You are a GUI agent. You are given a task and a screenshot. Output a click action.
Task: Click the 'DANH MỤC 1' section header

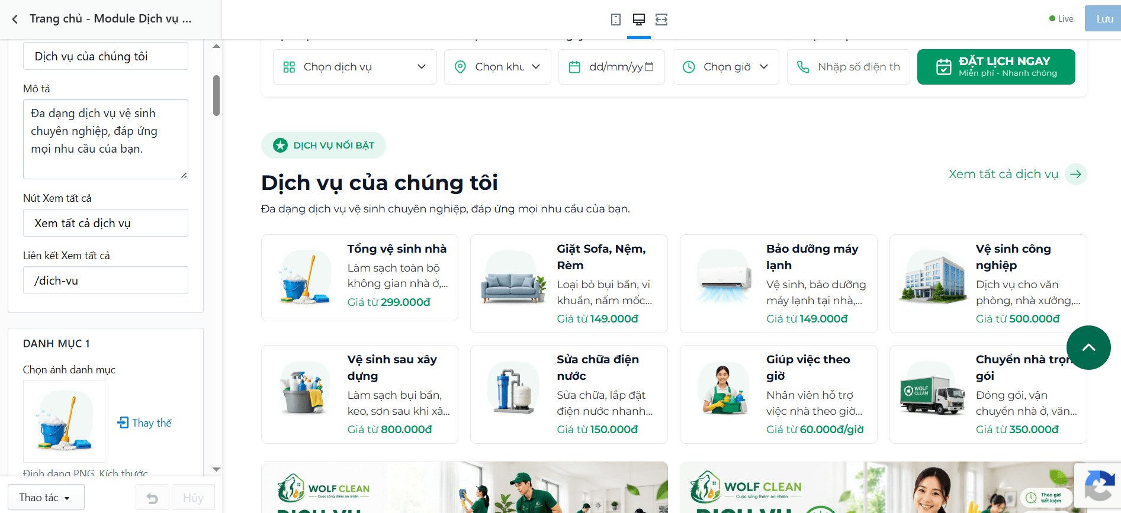click(56, 344)
